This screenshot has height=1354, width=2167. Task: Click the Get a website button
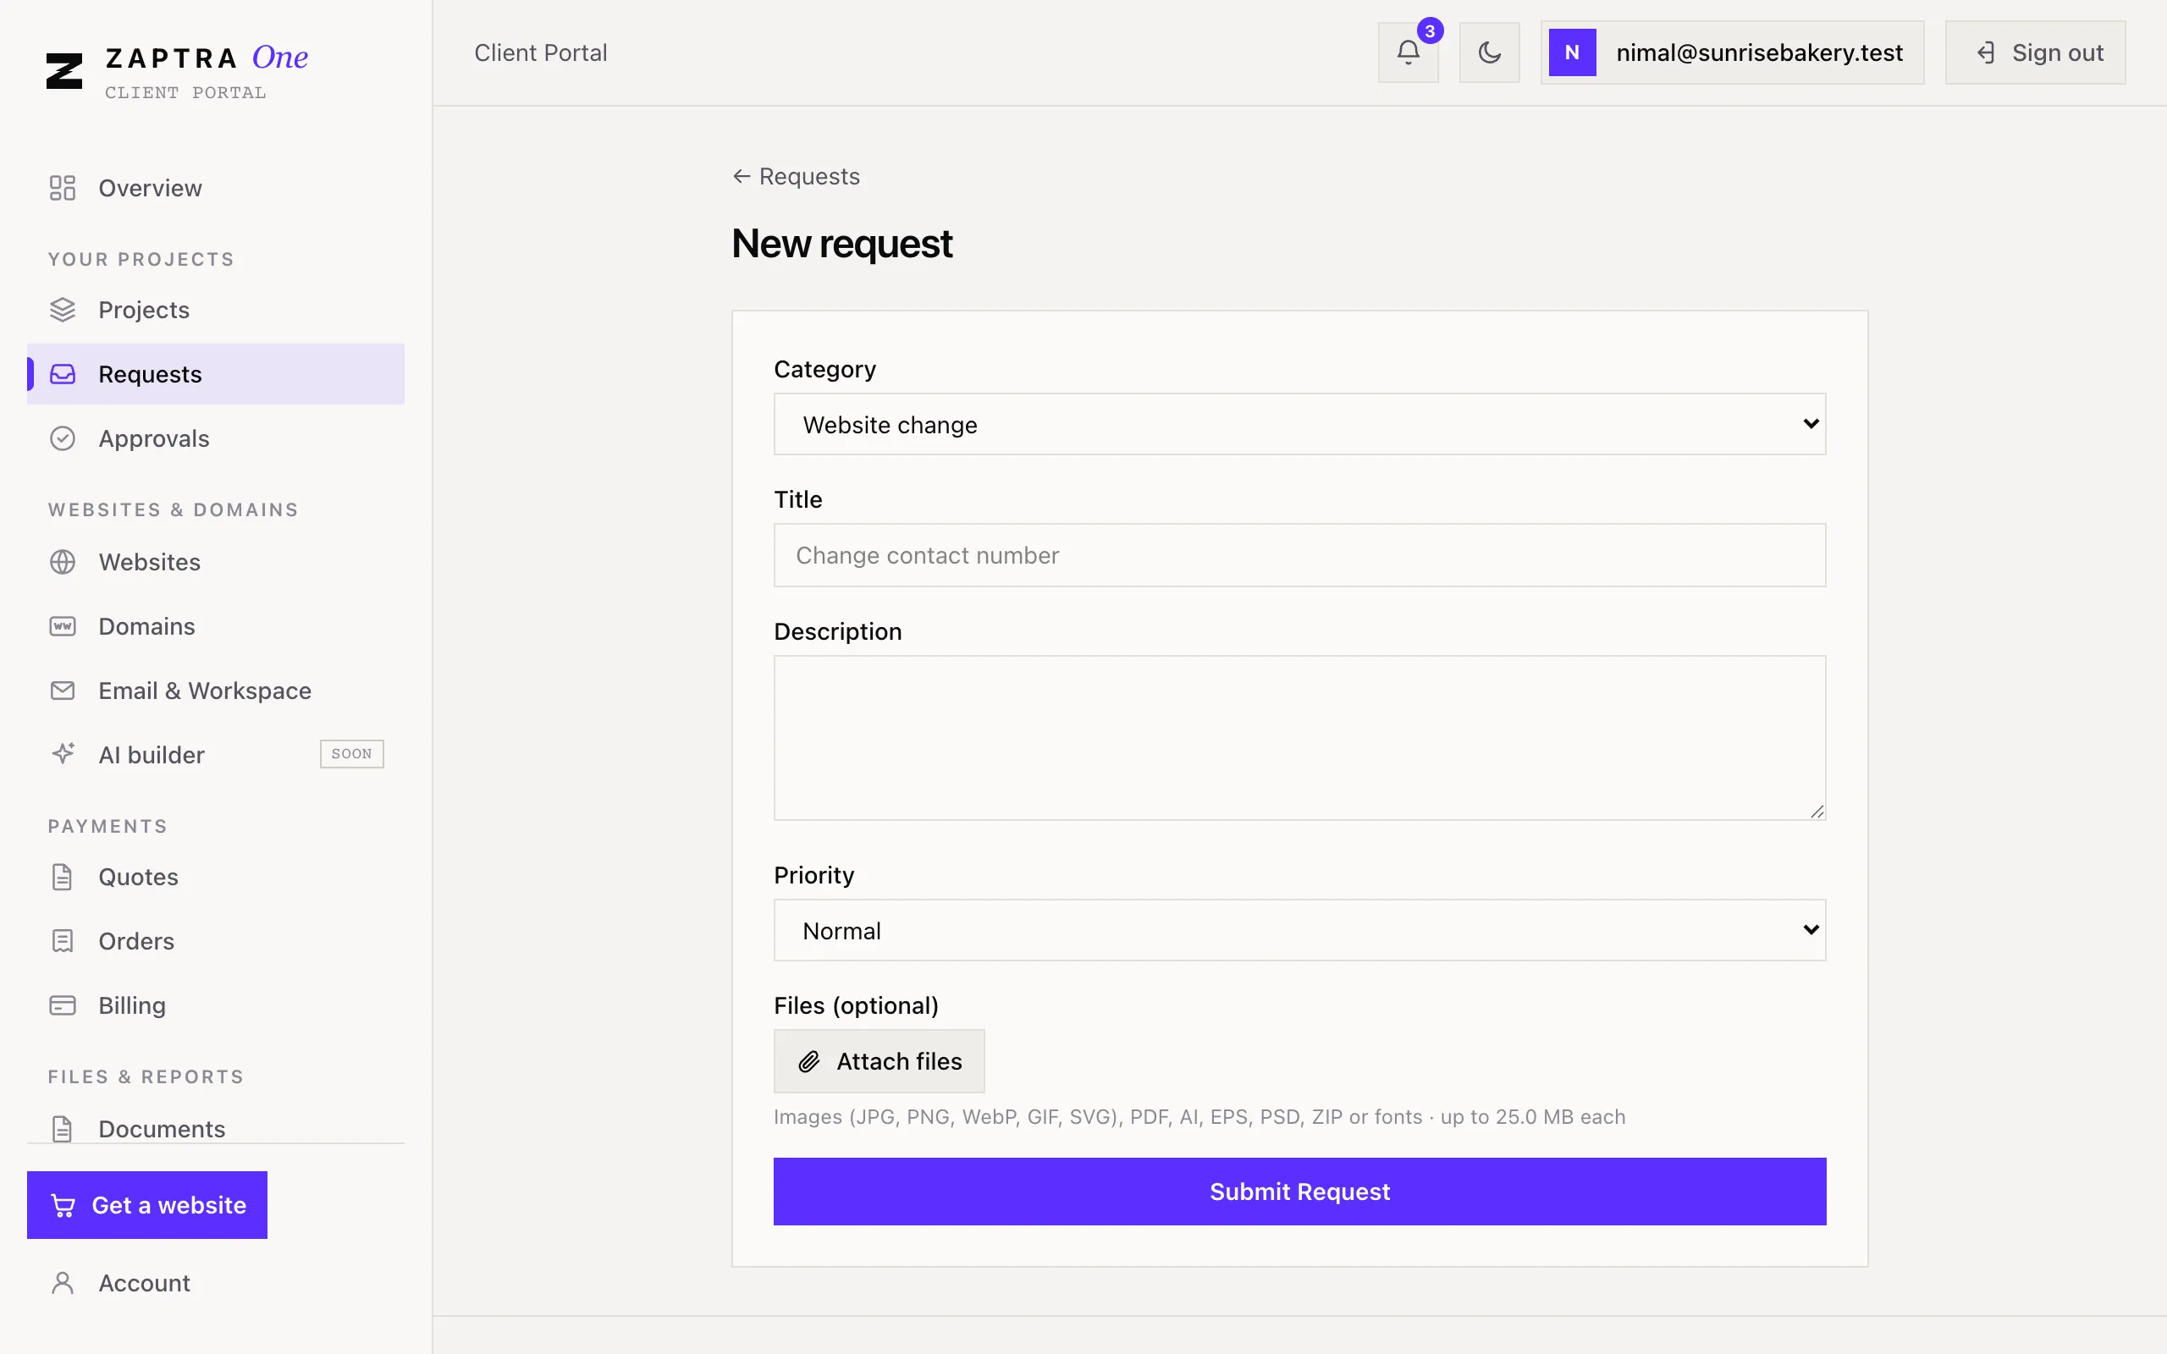(146, 1205)
